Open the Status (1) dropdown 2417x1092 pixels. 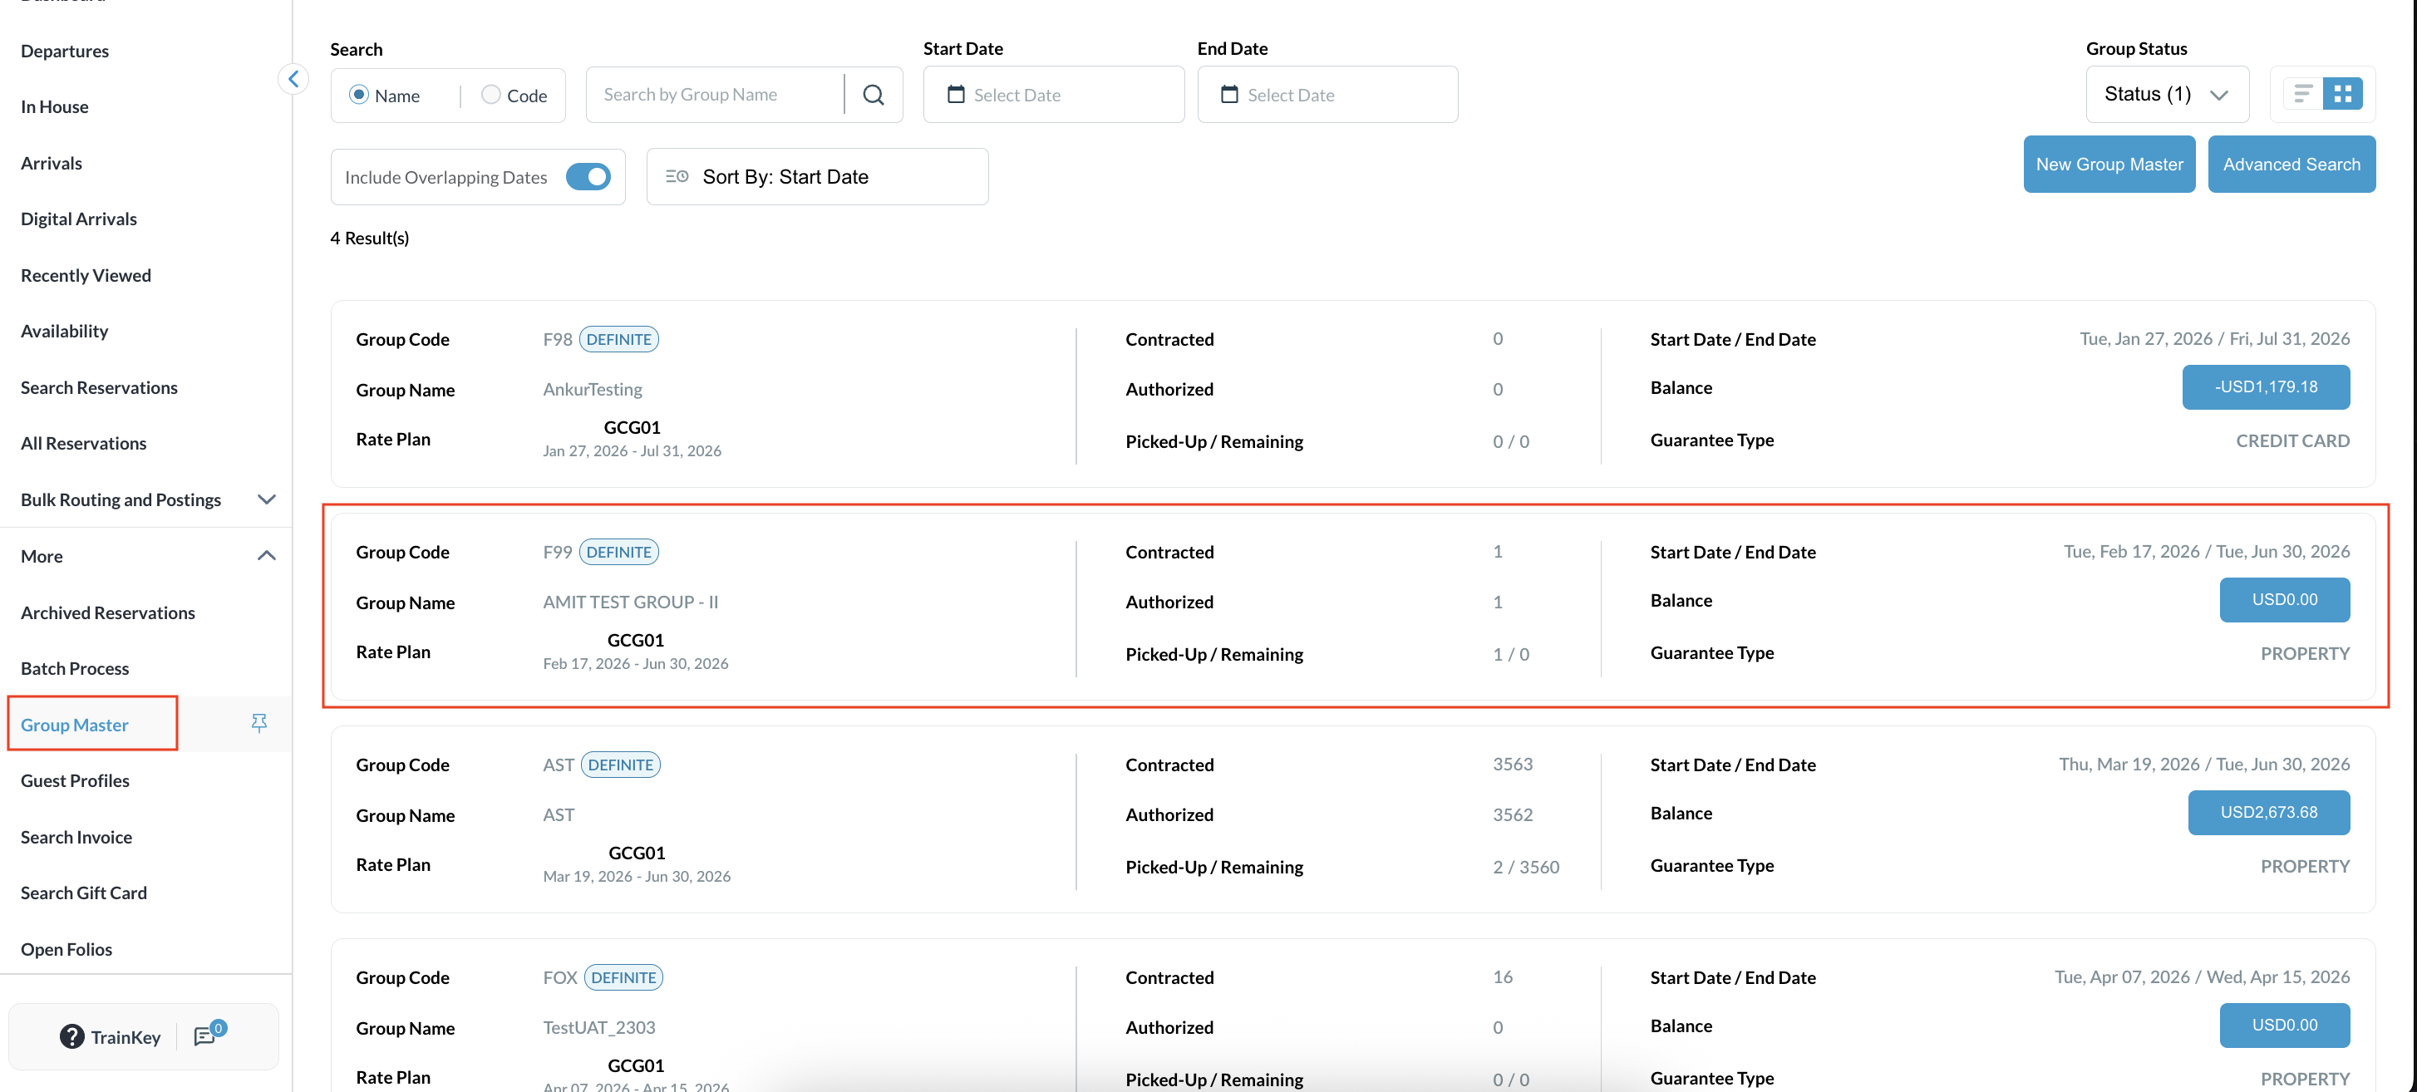point(2168,94)
